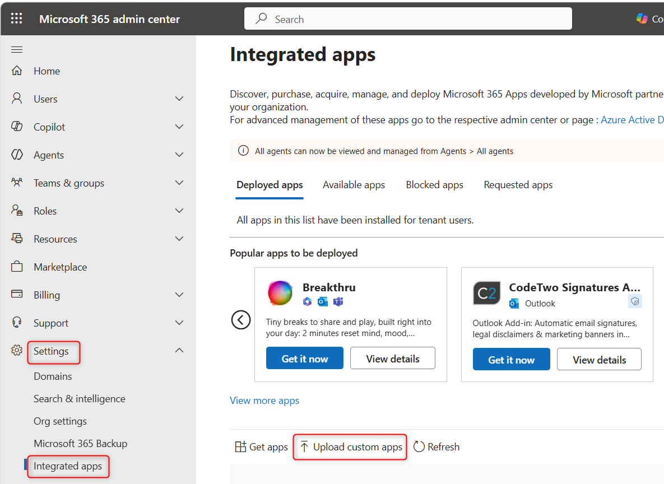Open Search & intelligence settings
This screenshot has height=484, width=664.
click(79, 398)
